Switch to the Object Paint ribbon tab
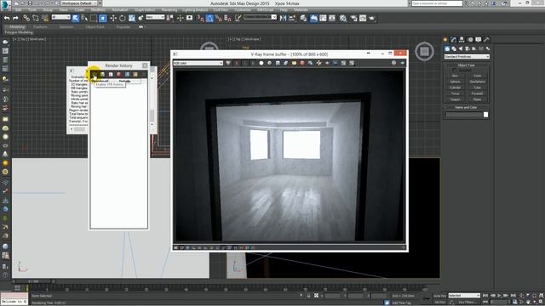 tap(95, 26)
